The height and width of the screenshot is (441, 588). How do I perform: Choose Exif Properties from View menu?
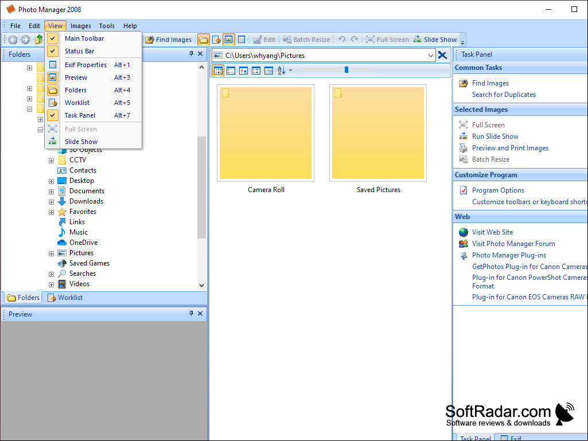click(93, 65)
